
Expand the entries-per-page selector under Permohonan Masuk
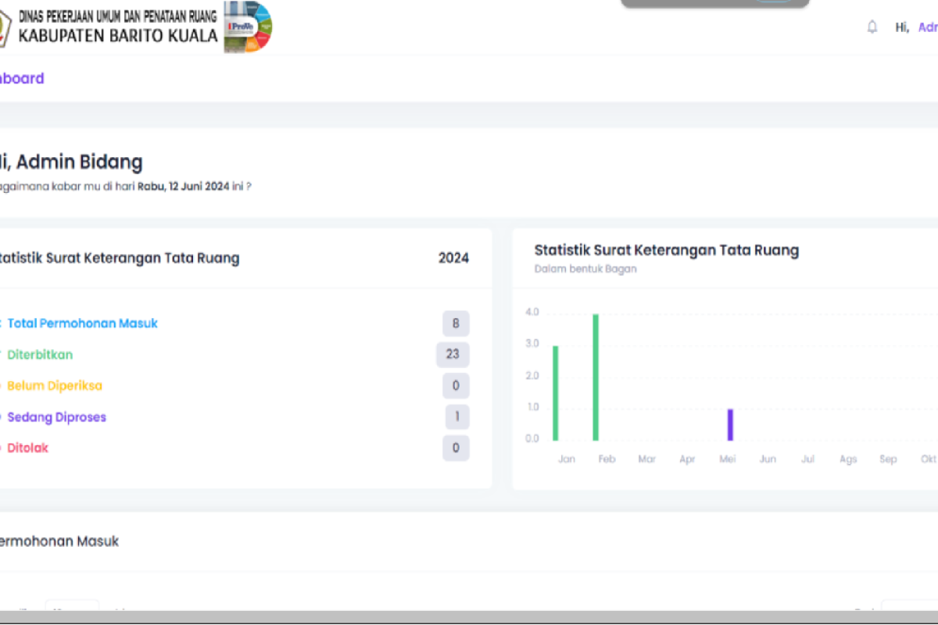(x=72, y=606)
